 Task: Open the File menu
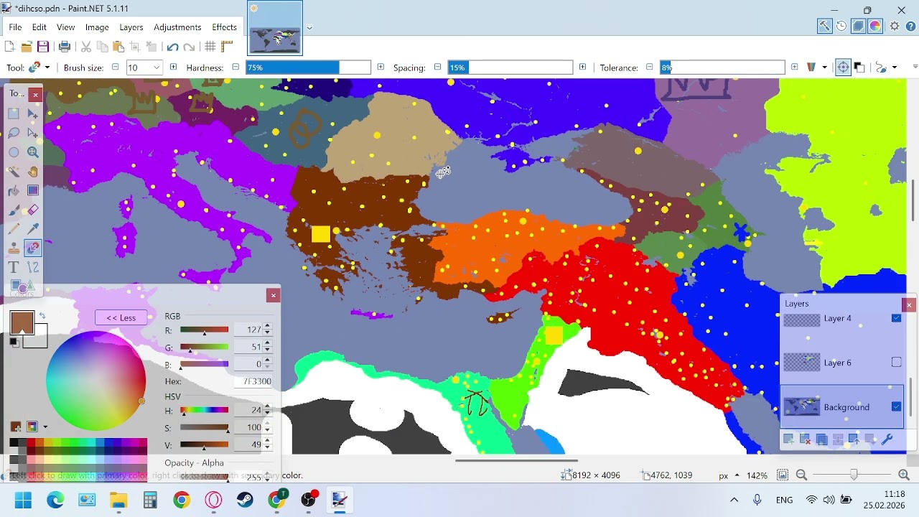tap(15, 27)
